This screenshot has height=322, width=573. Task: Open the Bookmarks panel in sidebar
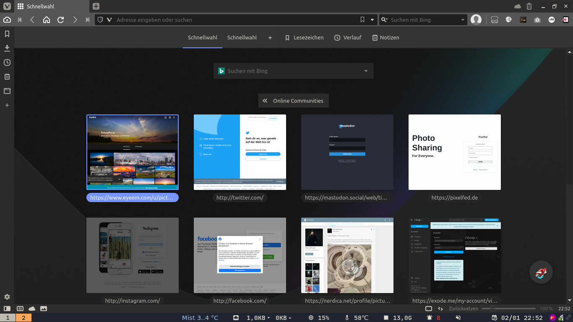tap(7, 34)
